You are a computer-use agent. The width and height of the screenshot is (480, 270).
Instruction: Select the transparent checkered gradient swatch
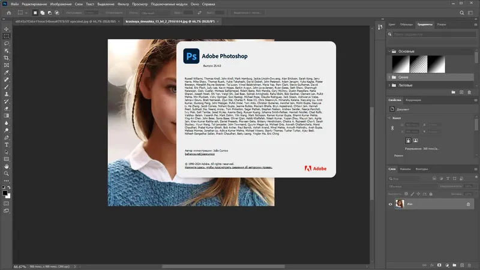(418, 64)
